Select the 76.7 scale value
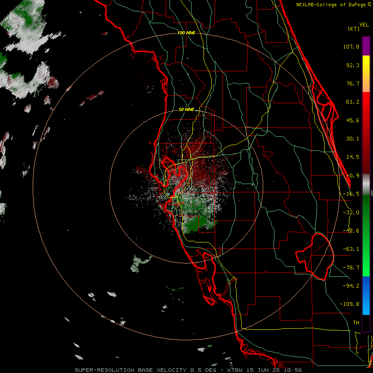This screenshot has height=373, width=373. (x=353, y=83)
